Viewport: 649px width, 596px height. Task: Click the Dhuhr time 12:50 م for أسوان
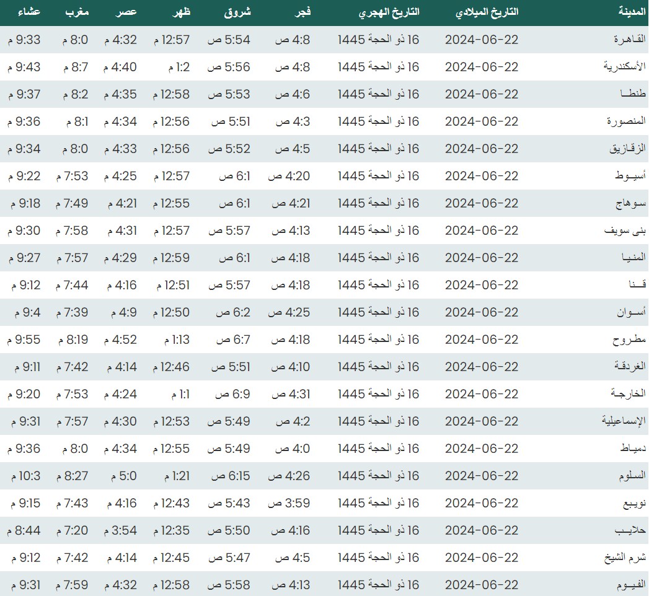pyautogui.click(x=172, y=312)
